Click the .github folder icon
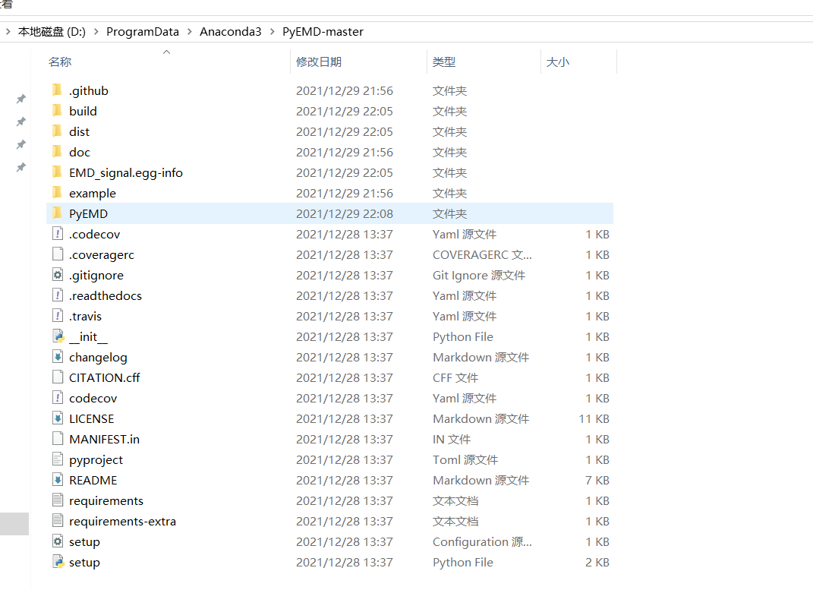The image size is (813, 590). pyautogui.click(x=56, y=90)
